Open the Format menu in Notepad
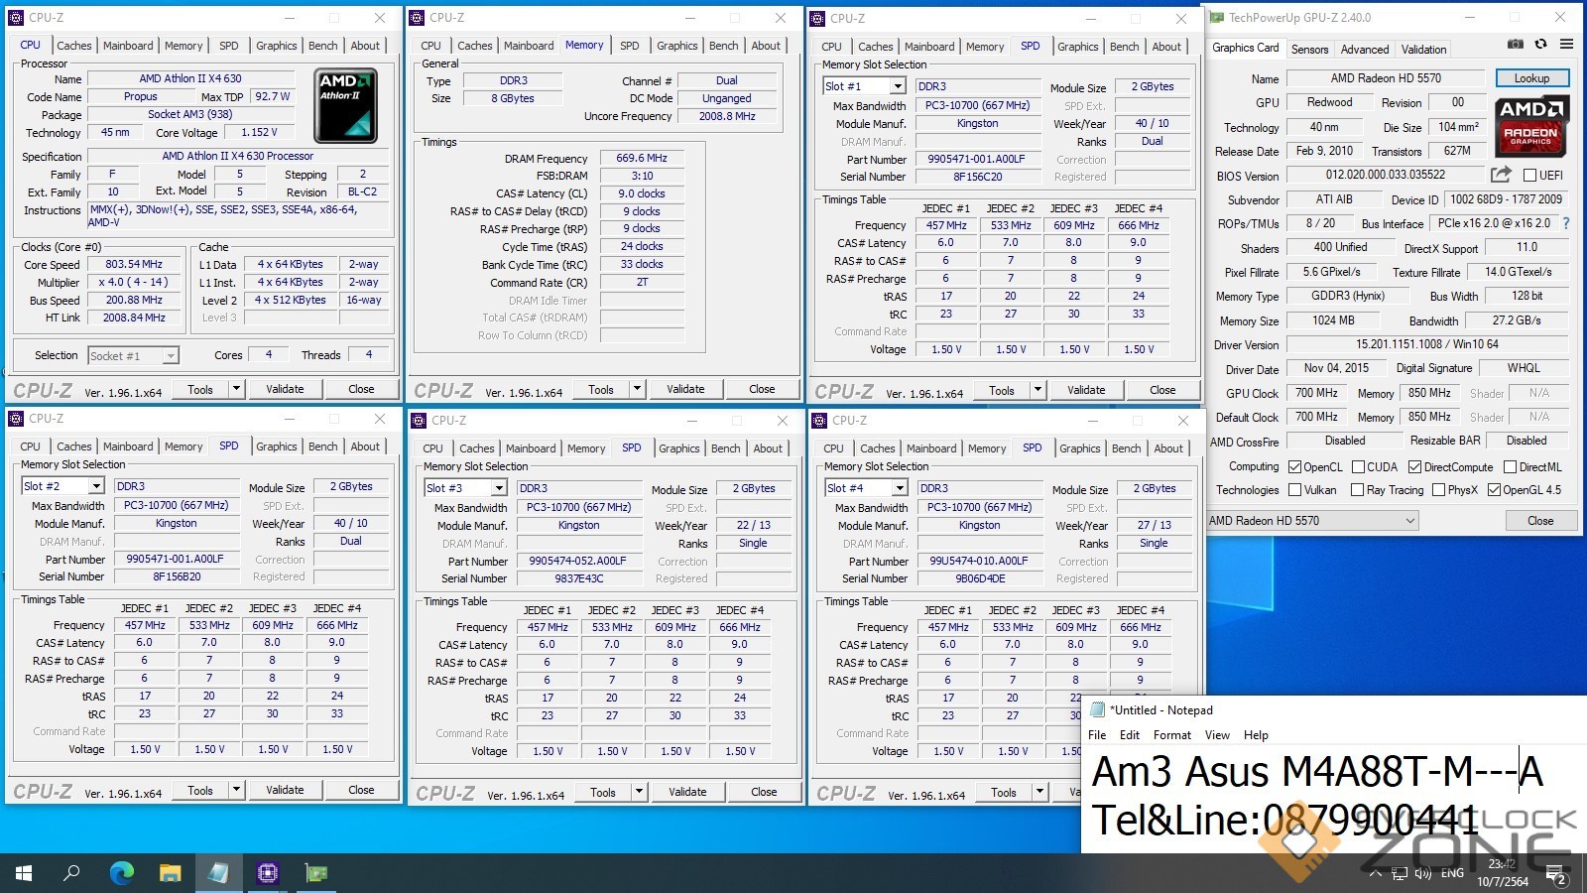The width and height of the screenshot is (1587, 893). click(x=1171, y=735)
